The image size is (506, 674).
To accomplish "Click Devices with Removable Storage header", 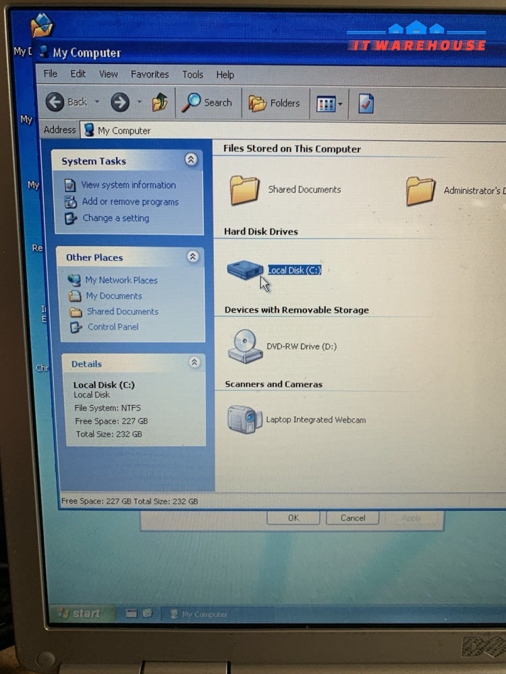I will coord(296,309).
